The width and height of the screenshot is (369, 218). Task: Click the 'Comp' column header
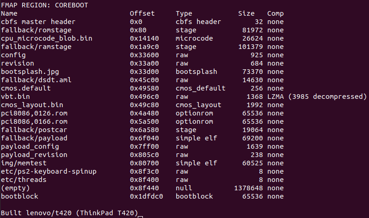click(x=276, y=13)
